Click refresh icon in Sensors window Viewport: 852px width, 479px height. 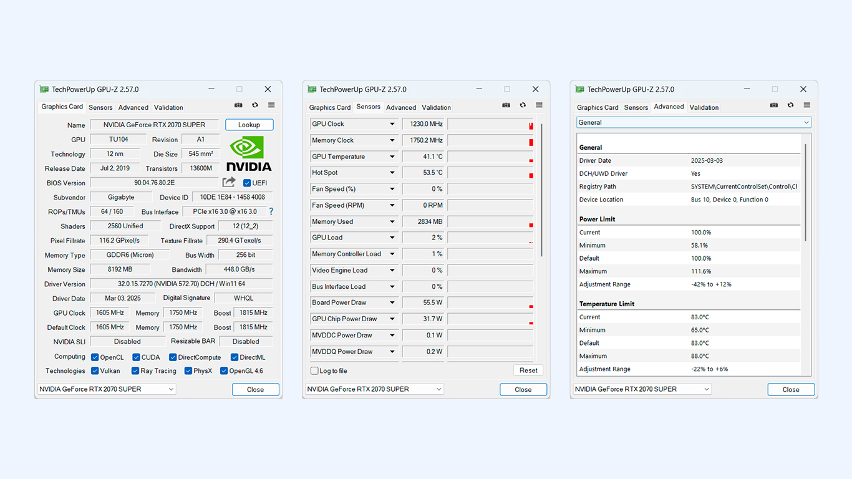pyautogui.click(x=523, y=105)
